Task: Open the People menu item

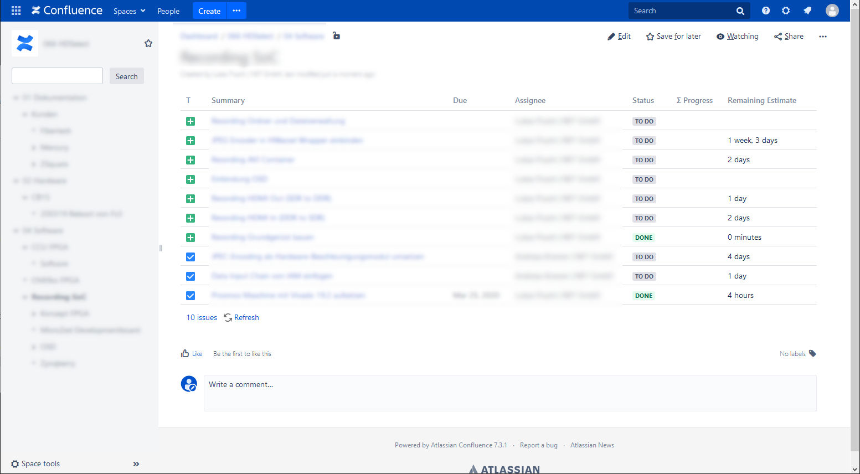Action: click(x=168, y=11)
